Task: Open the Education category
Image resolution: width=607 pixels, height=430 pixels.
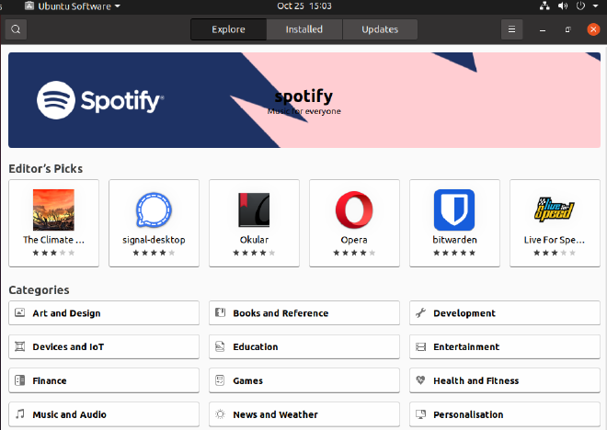Action: coord(304,347)
